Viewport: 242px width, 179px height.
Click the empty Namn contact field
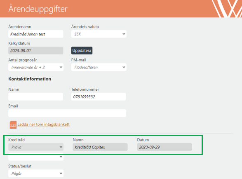[35, 97]
